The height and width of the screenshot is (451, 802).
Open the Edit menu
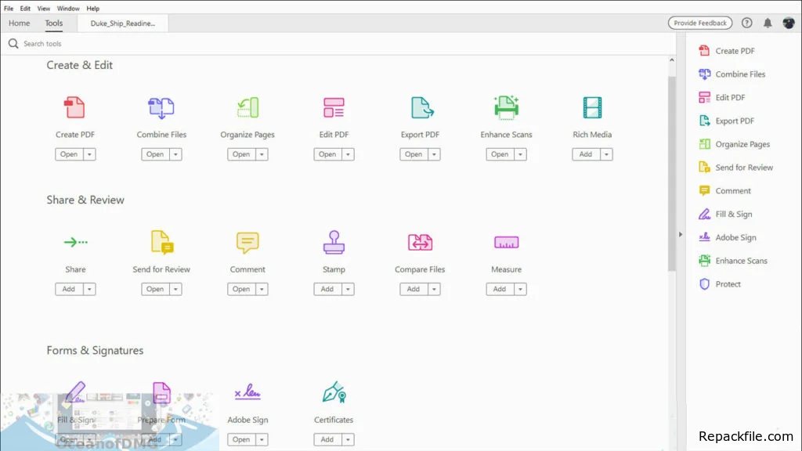click(x=25, y=8)
